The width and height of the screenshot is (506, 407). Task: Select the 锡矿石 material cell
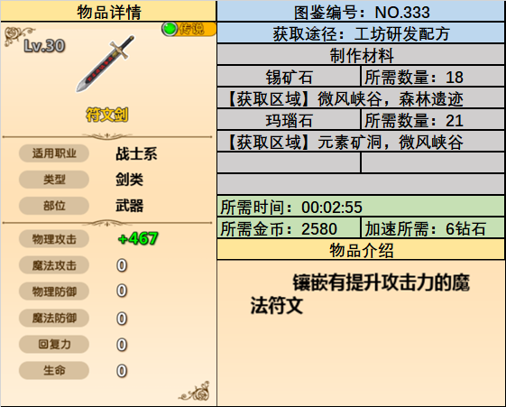coord(289,77)
